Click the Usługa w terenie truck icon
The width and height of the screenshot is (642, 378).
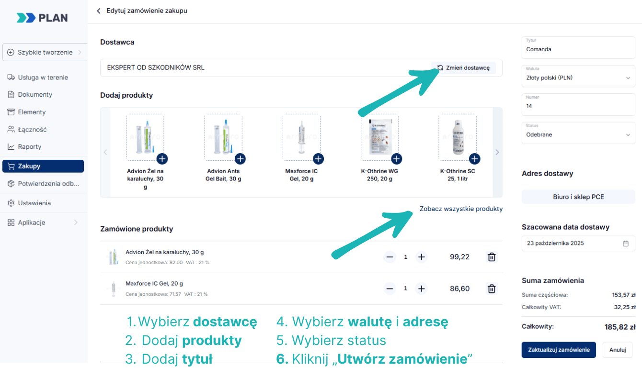point(11,77)
